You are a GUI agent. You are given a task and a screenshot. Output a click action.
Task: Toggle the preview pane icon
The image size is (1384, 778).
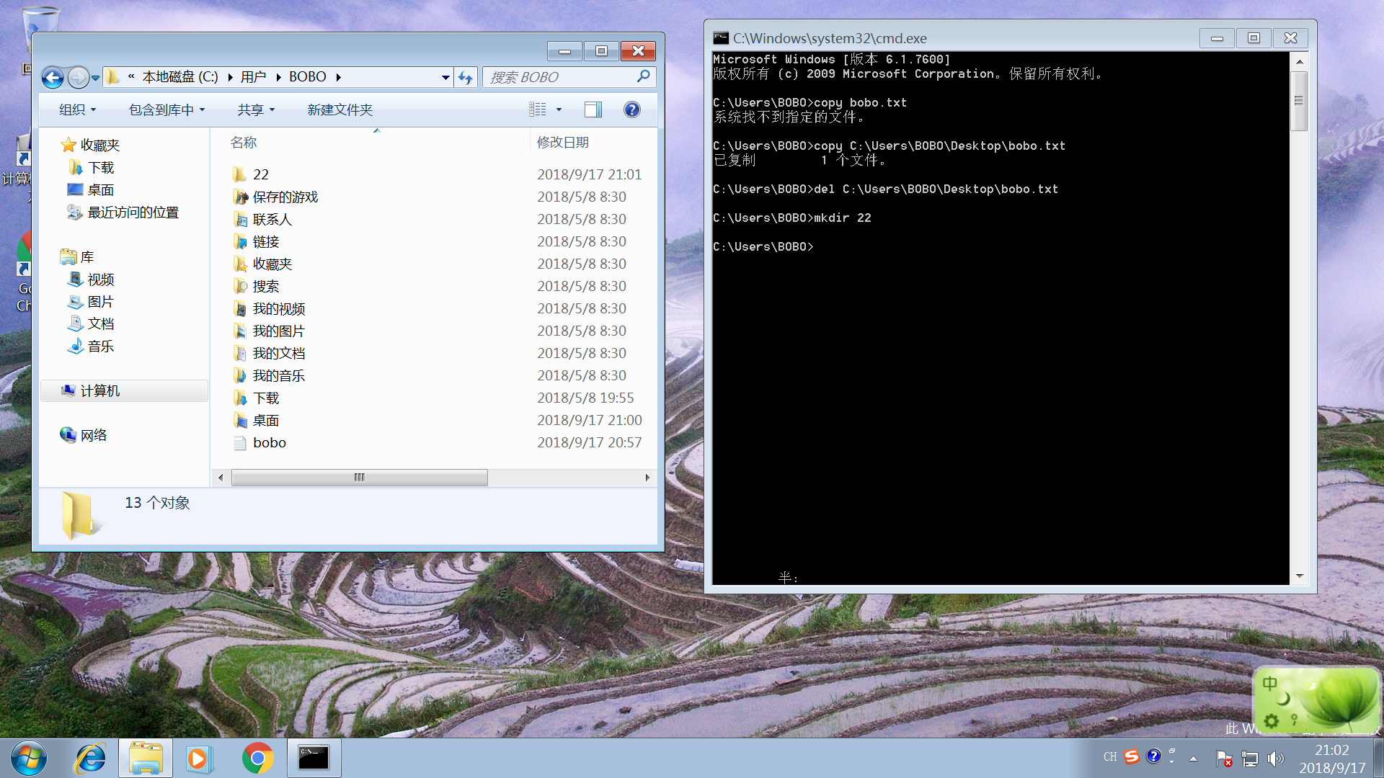click(593, 109)
